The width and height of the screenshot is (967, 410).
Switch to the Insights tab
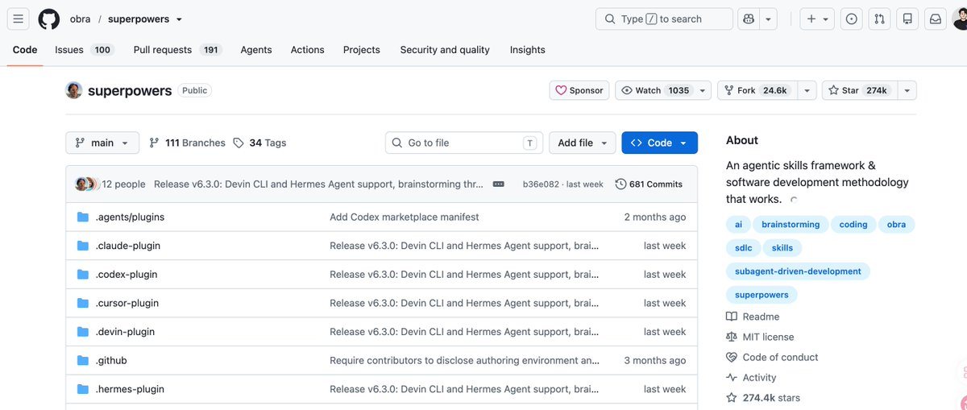pyautogui.click(x=527, y=50)
